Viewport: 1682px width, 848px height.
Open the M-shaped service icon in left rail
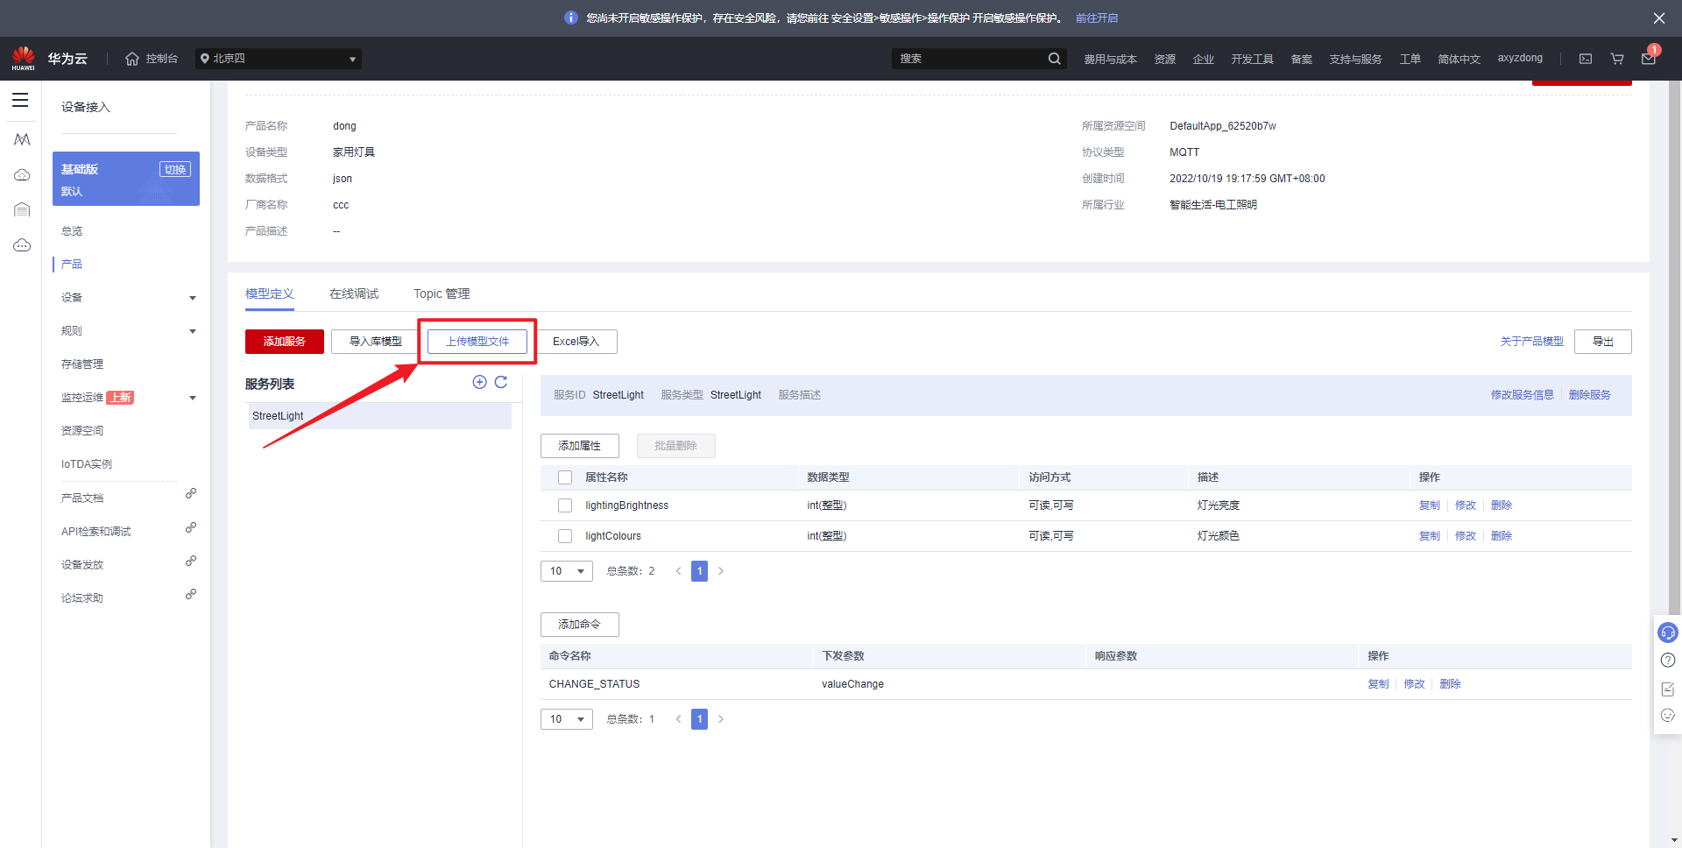coord(22,139)
